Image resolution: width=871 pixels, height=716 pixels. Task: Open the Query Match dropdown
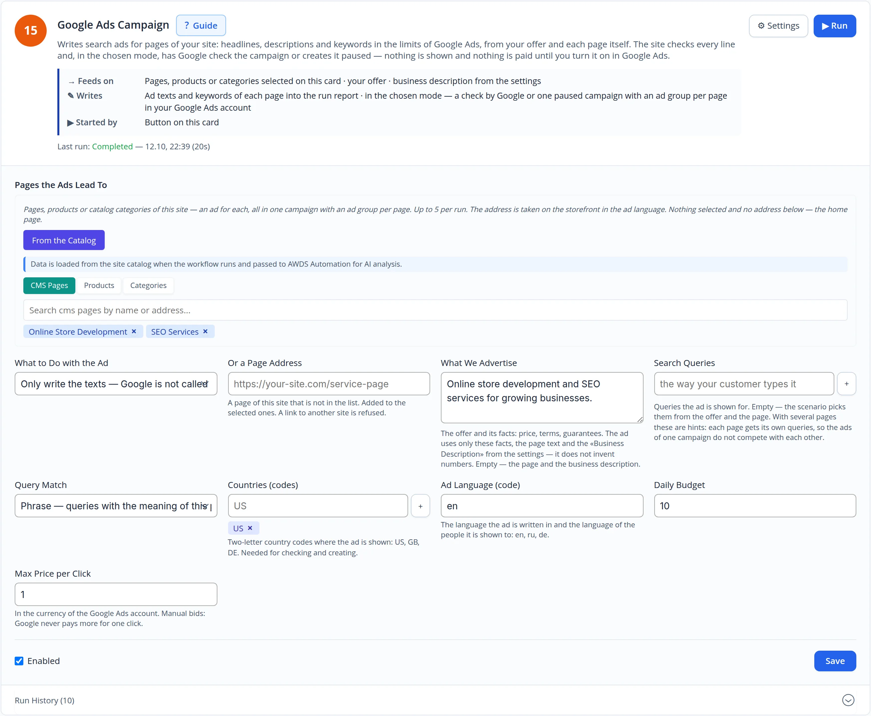(x=116, y=506)
